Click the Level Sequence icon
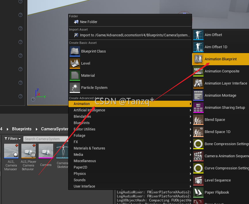 [x=198, y=180]
